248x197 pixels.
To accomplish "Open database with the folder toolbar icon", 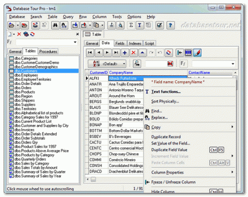I will pyautogui.click(x=12, y=25).
